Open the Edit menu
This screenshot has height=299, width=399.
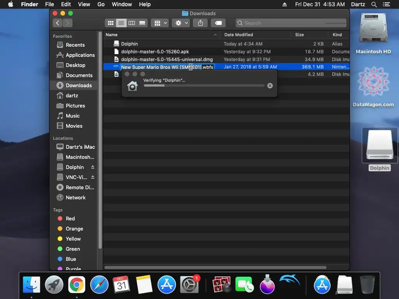(x=66, y=4)
